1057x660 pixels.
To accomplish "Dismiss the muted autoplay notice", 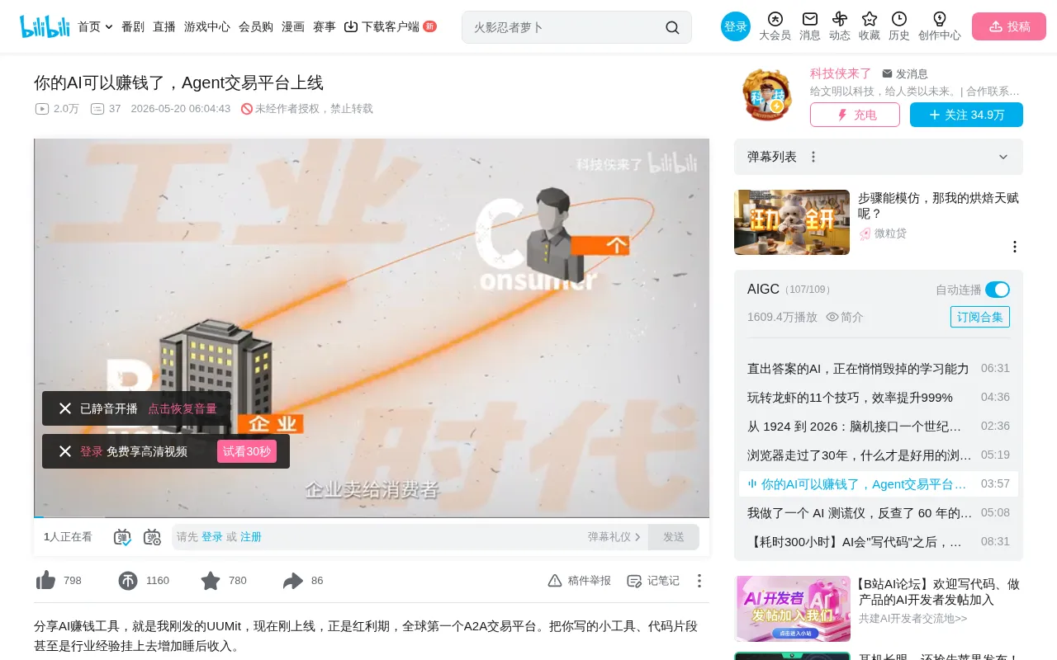I will coord(65,408).
